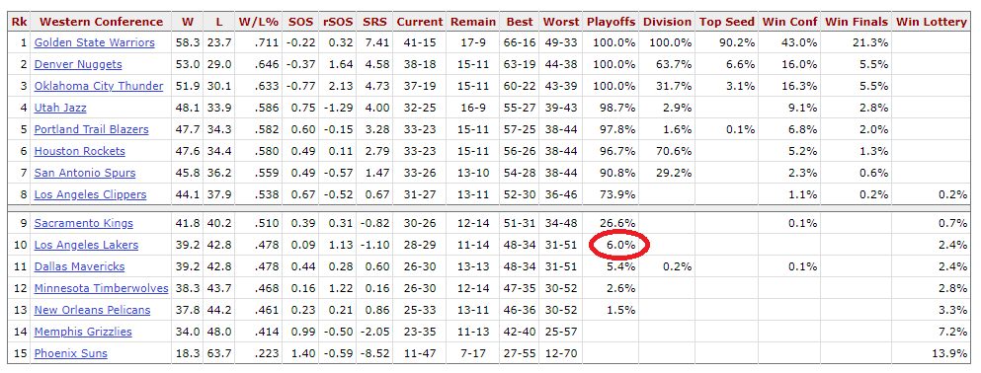
Task: Select the Minnesota Timberwolves link
Action: coord(102,288)
